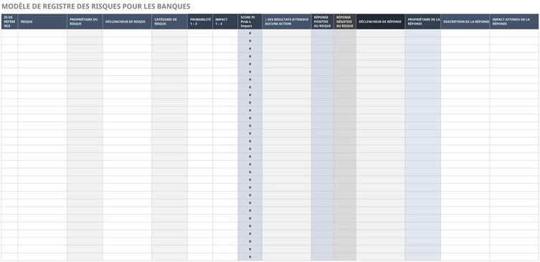
Task: Select the 'Réponse positive au risque' header
Action: 322,22
